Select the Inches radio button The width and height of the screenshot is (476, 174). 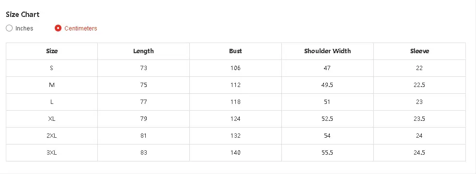click(9, 28)
